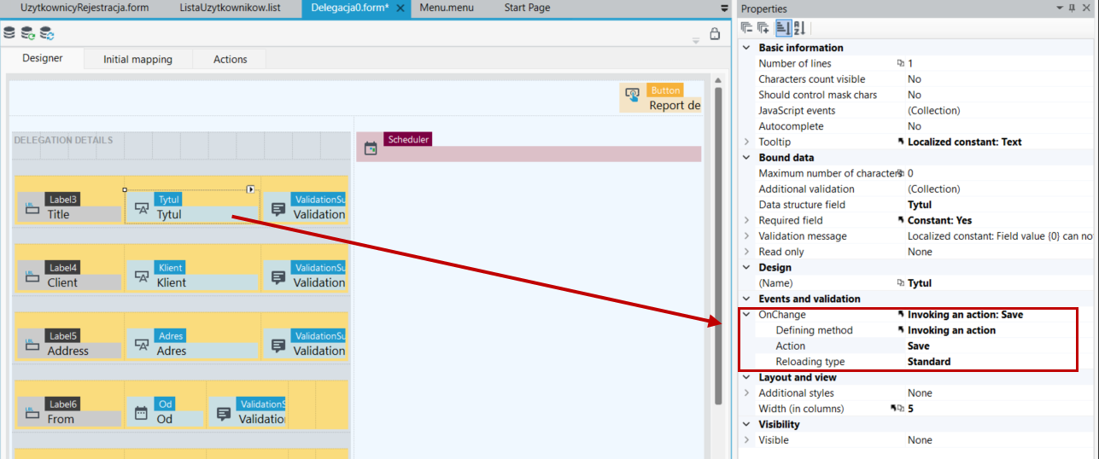Expand the Visible property
Viewport: 1099px width, 459px height.
[x=747, y=440]
